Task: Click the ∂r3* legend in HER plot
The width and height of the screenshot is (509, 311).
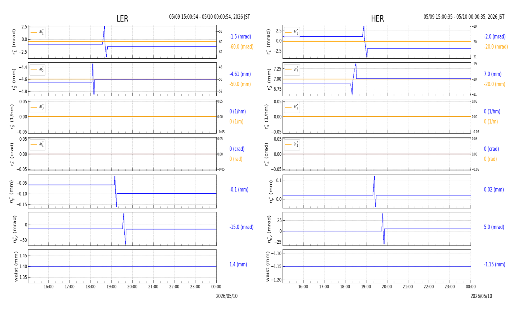Action: coord(292,107)
